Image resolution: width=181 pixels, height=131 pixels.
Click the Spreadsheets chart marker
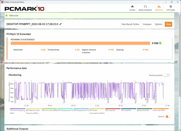[x=122, y=98]
